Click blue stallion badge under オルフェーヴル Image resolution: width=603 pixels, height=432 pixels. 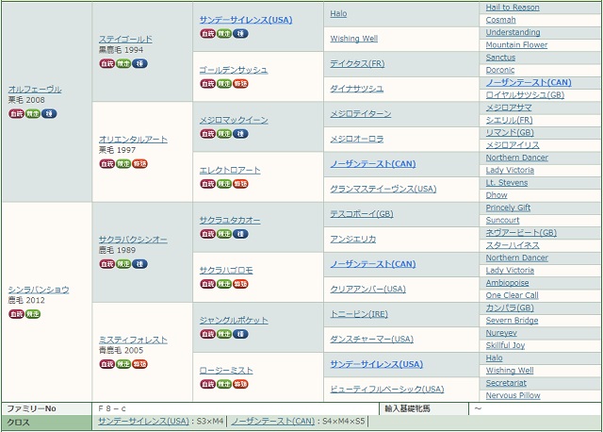(x=49, y=113)
